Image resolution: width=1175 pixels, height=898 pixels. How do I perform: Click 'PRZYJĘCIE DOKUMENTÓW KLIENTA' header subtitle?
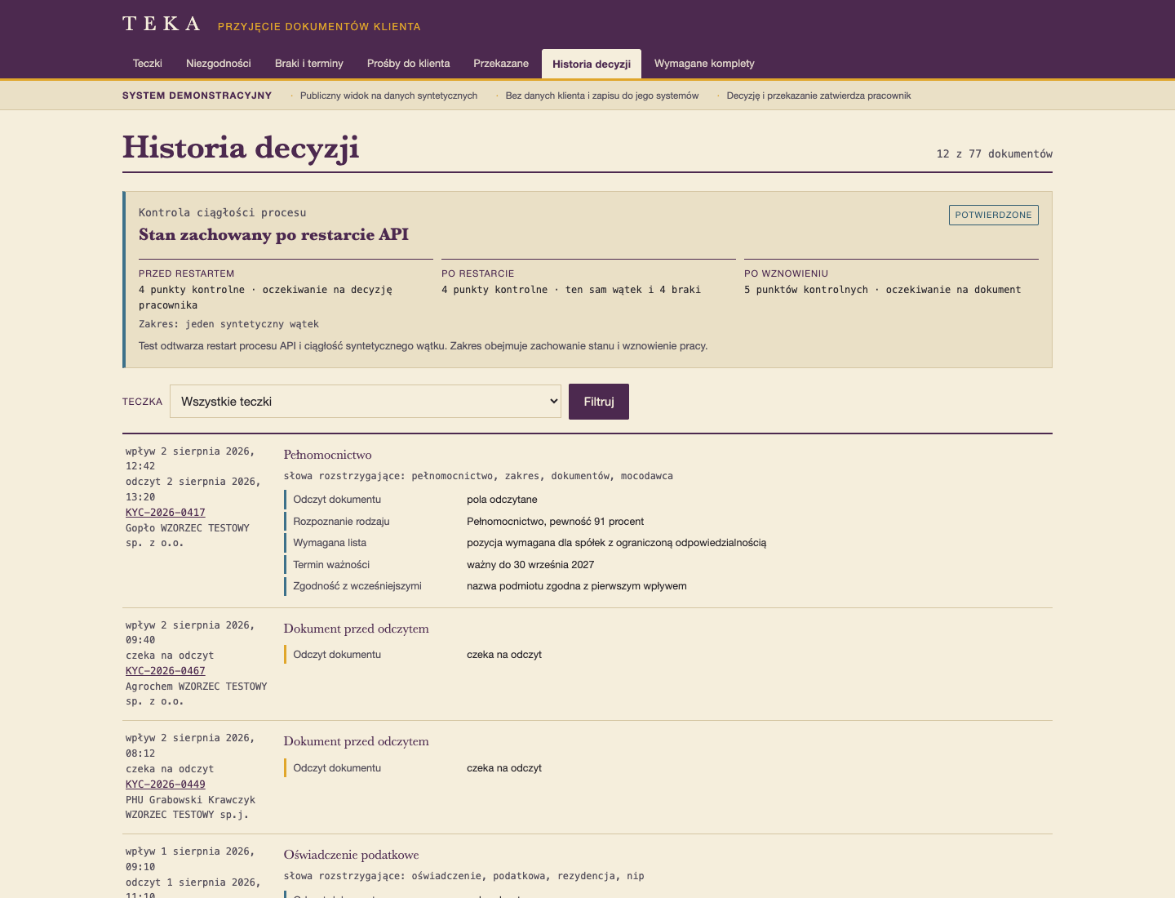(319, 27)
